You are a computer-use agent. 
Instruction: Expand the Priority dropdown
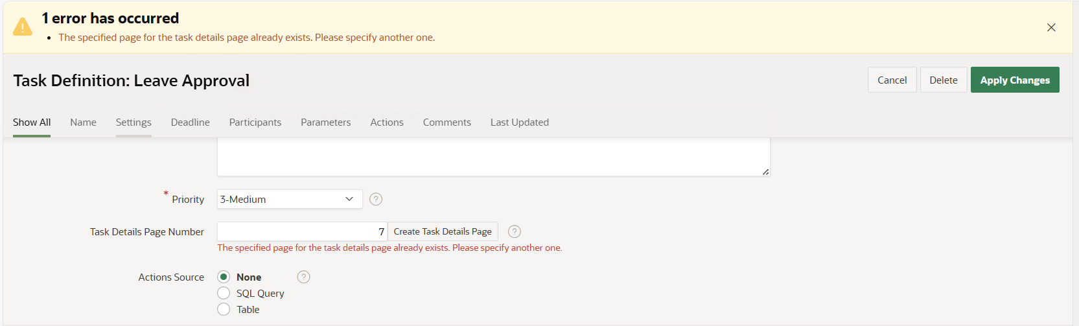[x=289, y=200]
